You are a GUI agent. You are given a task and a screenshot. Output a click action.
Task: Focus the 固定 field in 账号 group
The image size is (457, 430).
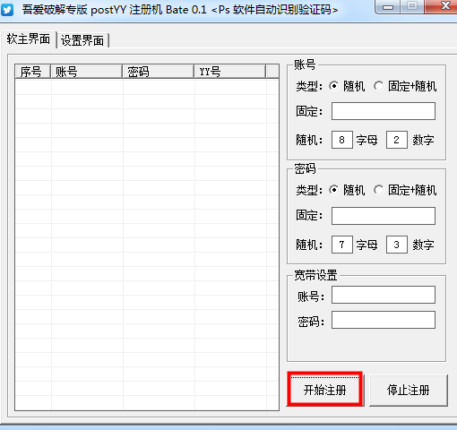pos(384,111)
